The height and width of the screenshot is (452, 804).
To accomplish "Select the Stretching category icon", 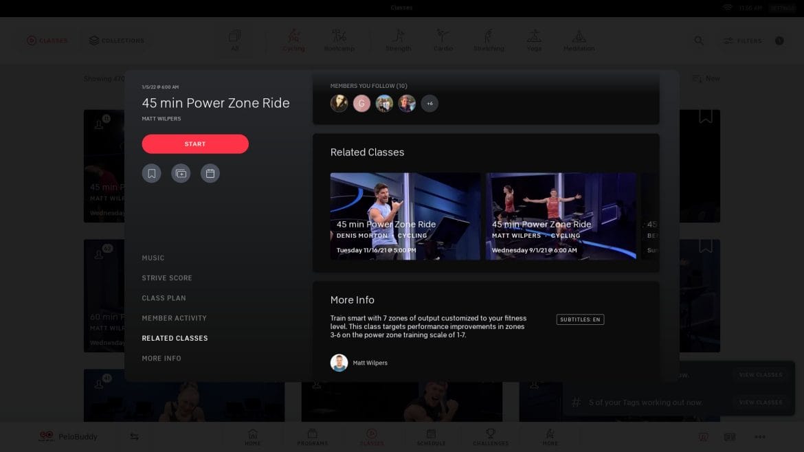I will (x=489, y=40).
